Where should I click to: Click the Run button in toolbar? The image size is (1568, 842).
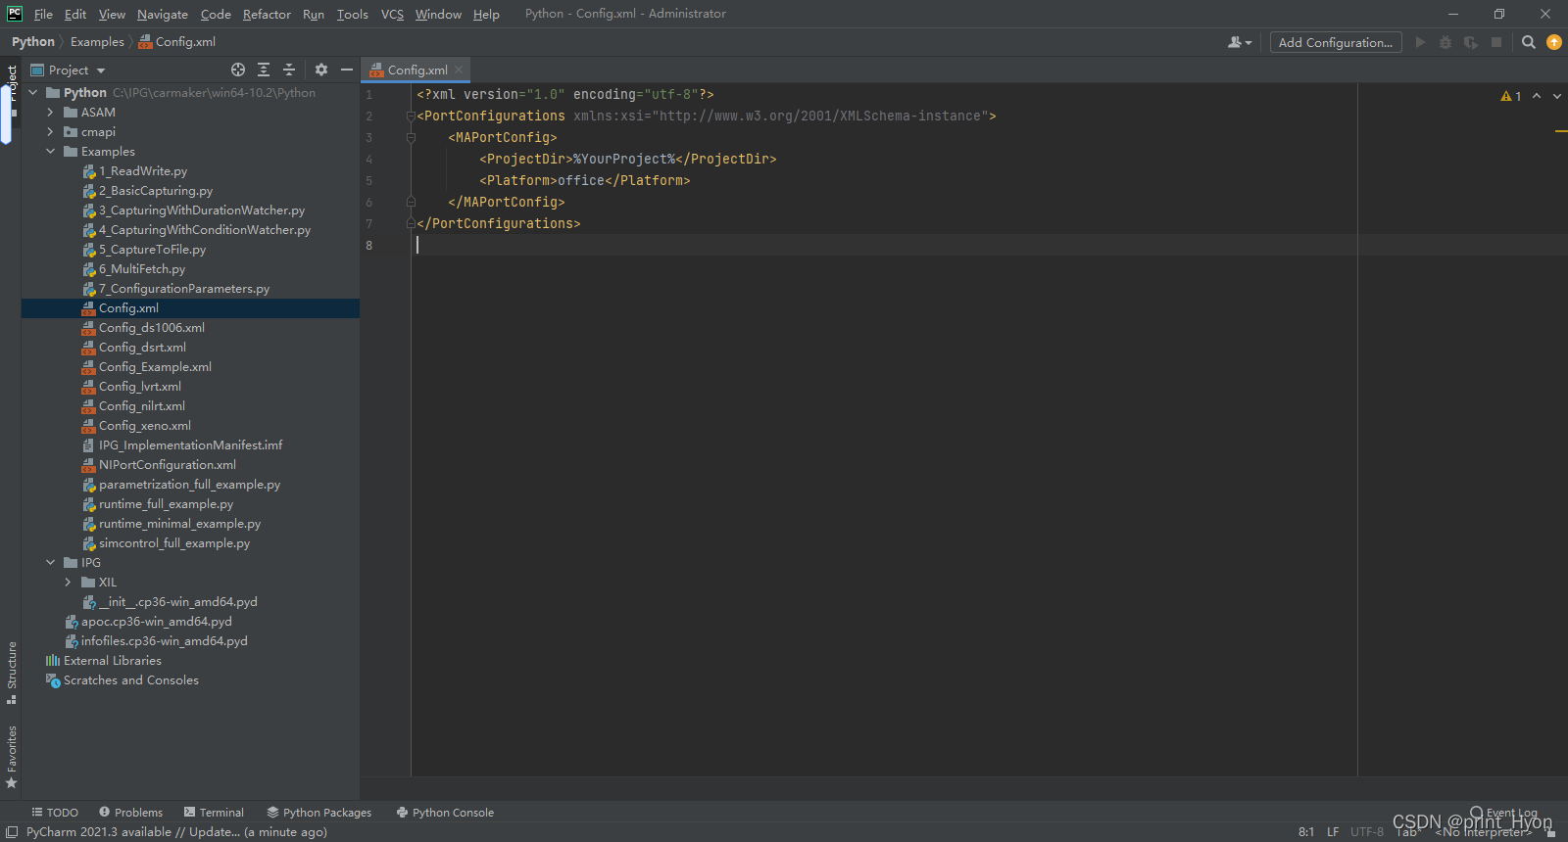pyautogui.click(x=1420, y=42)
